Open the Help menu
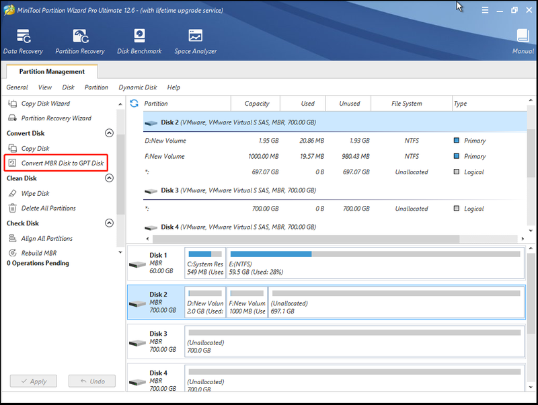The width and height of the screenshot is (538, 405). point(174,87)
